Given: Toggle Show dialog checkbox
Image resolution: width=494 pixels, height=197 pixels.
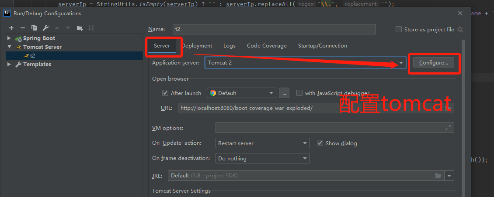Looking at the screenshot, I should pyautogui.click(x=320, y=143).
